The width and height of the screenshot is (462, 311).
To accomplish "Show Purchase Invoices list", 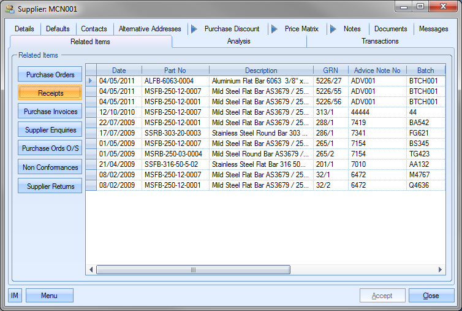I will [x=50, y=112].
